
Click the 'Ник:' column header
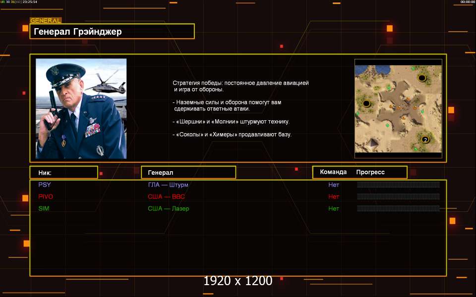[63, 172]
